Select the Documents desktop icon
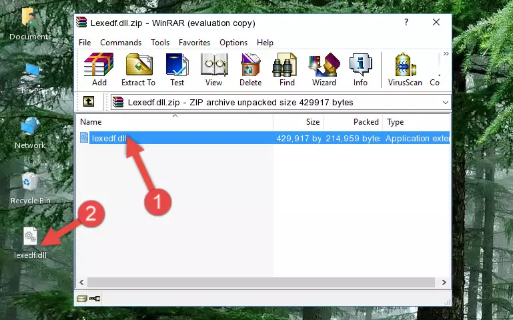 pyautogui.click(x=30, y=24)
